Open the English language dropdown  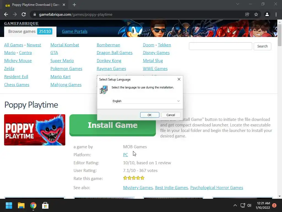146,101
